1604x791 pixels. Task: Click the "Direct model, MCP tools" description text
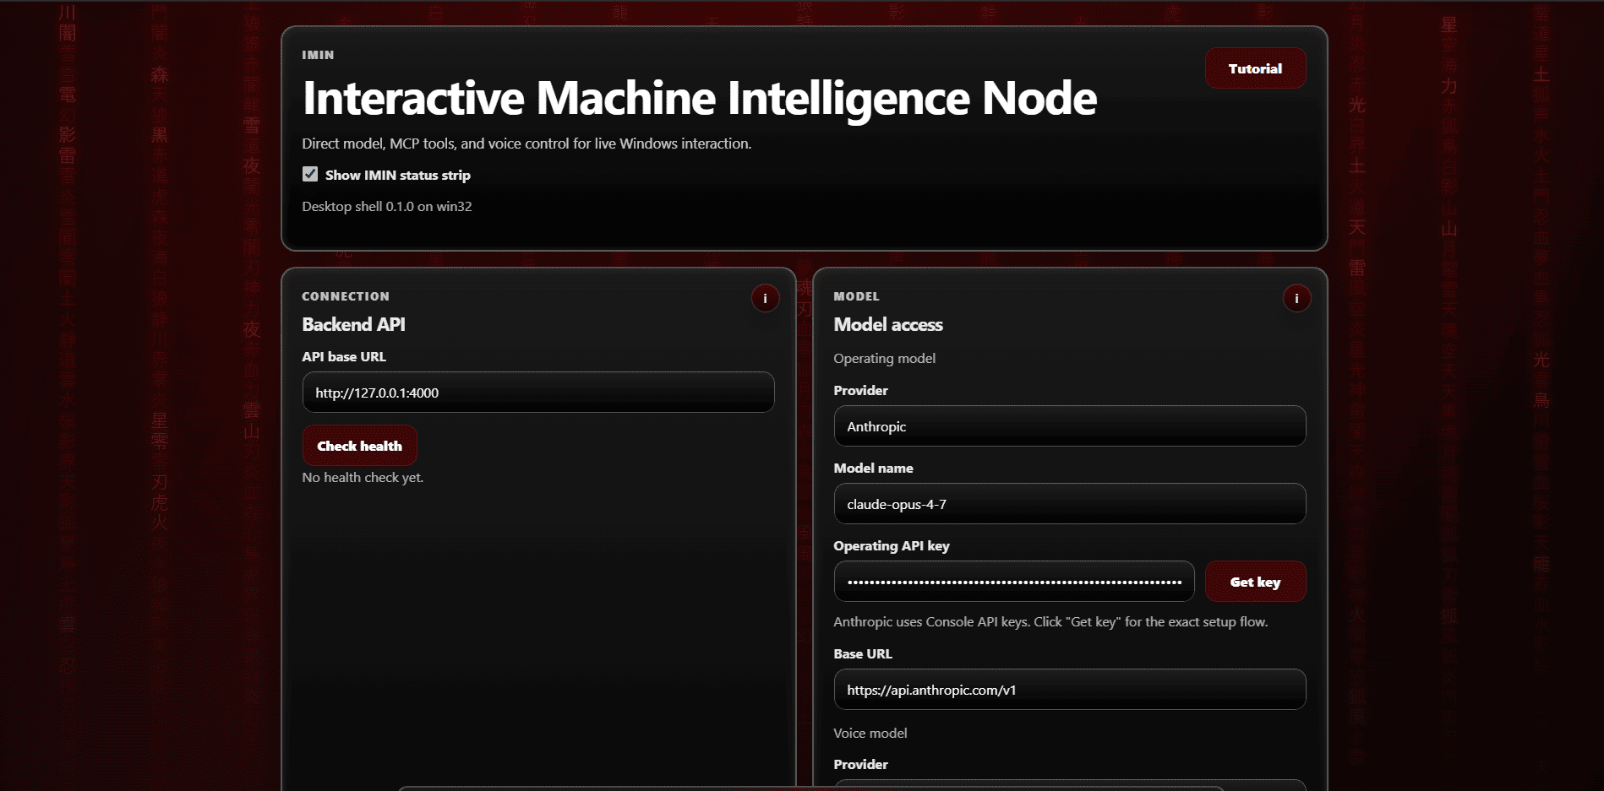pyautogui.click(x=526, y=144)
